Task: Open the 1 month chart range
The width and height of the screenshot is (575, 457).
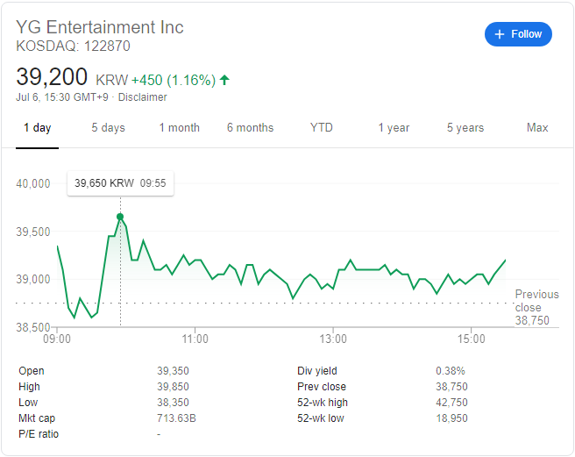Action: pos(180,128)
